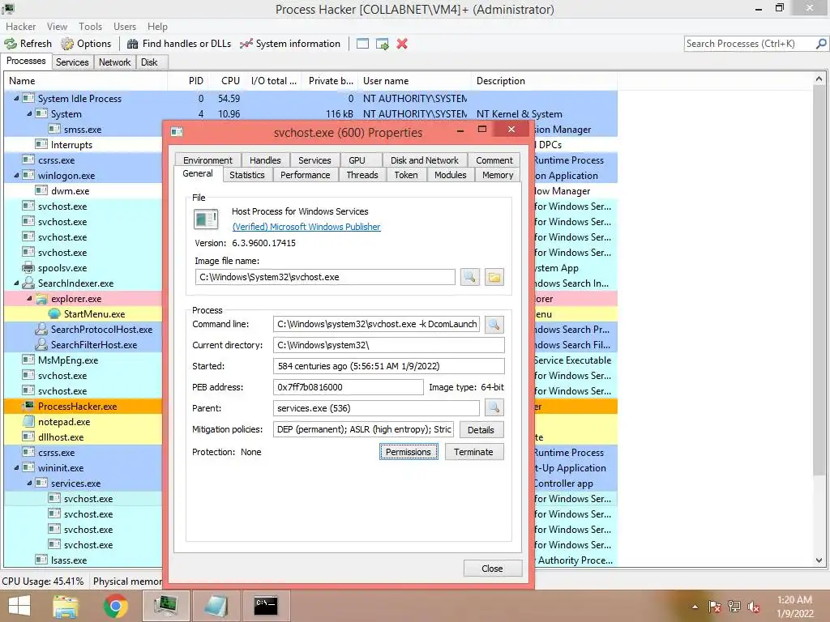Click the StartMenu.exe globe icon
This screenshot has height=622, width=830.
click(54, 313)
